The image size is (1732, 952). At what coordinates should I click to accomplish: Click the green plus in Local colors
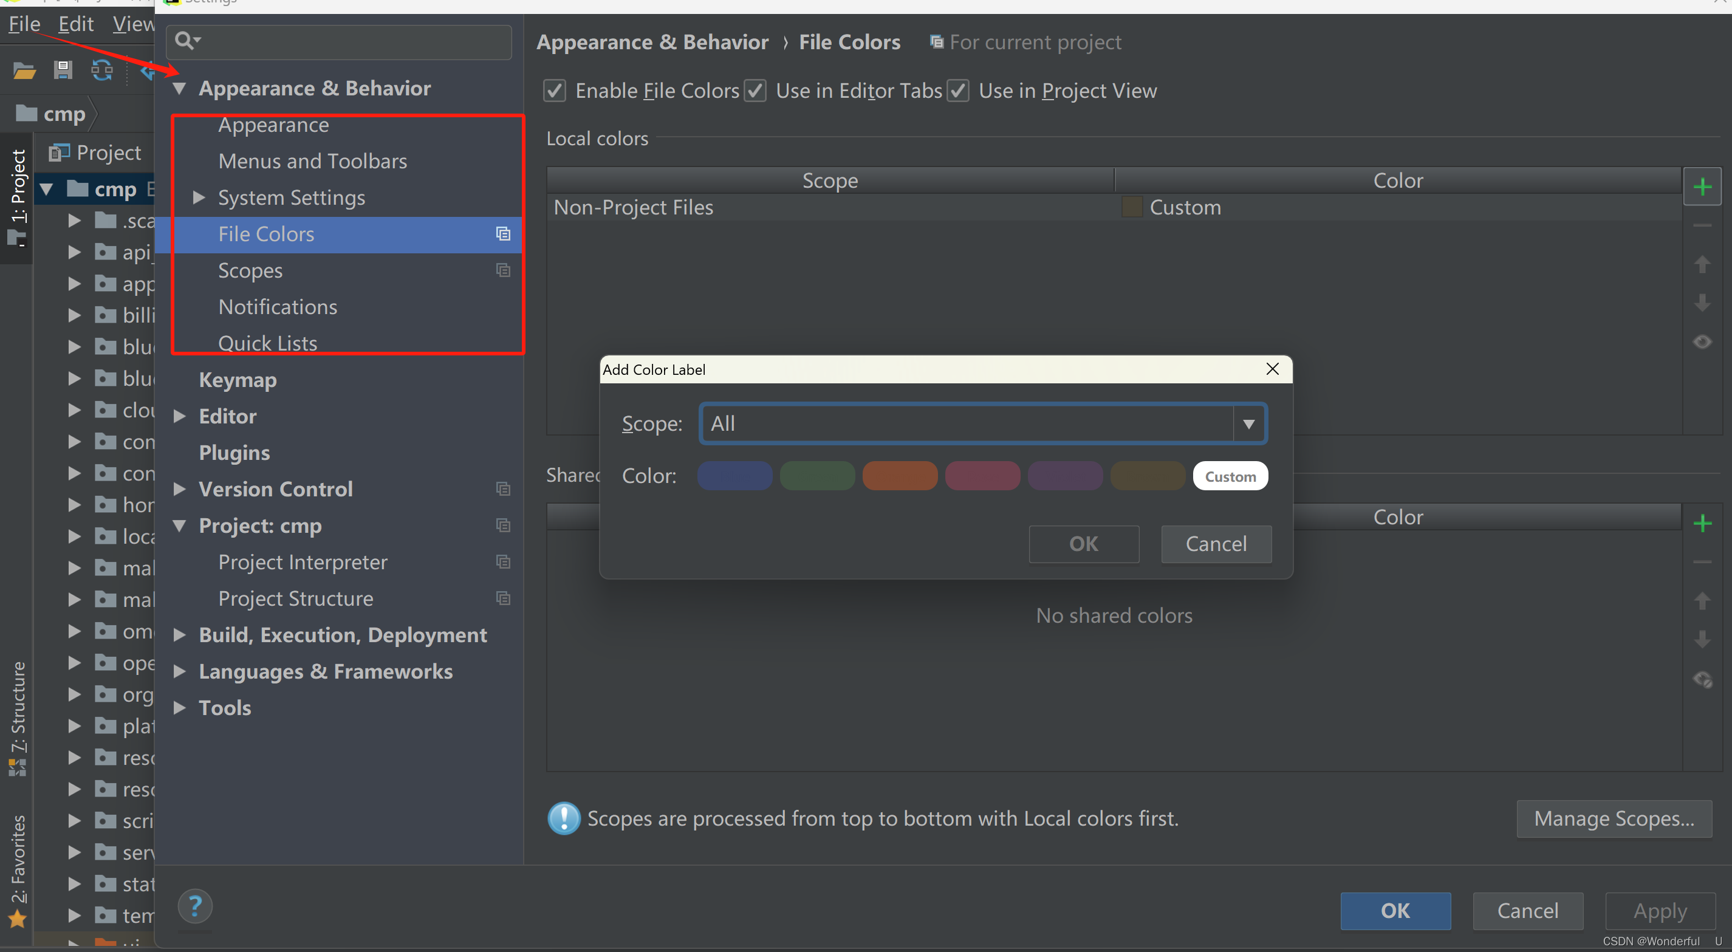pos(1702,187)
